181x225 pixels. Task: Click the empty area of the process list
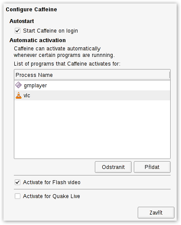[92, 129]
